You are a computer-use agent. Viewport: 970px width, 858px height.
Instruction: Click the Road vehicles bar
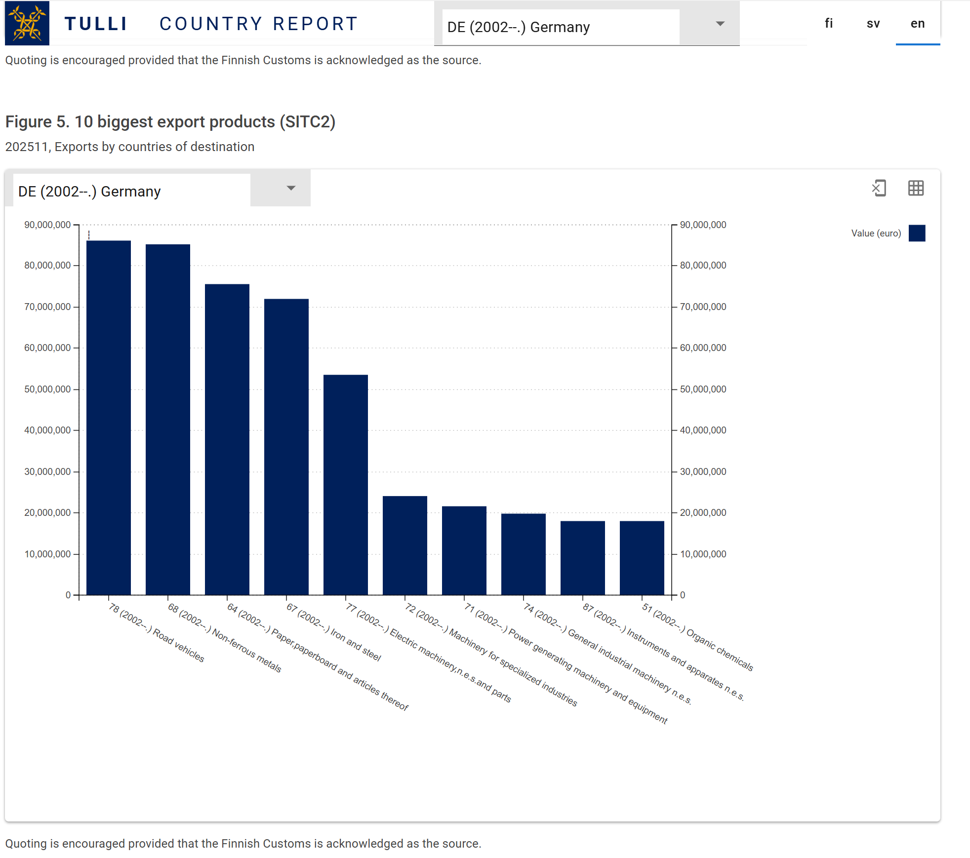(x=109, y=417)
